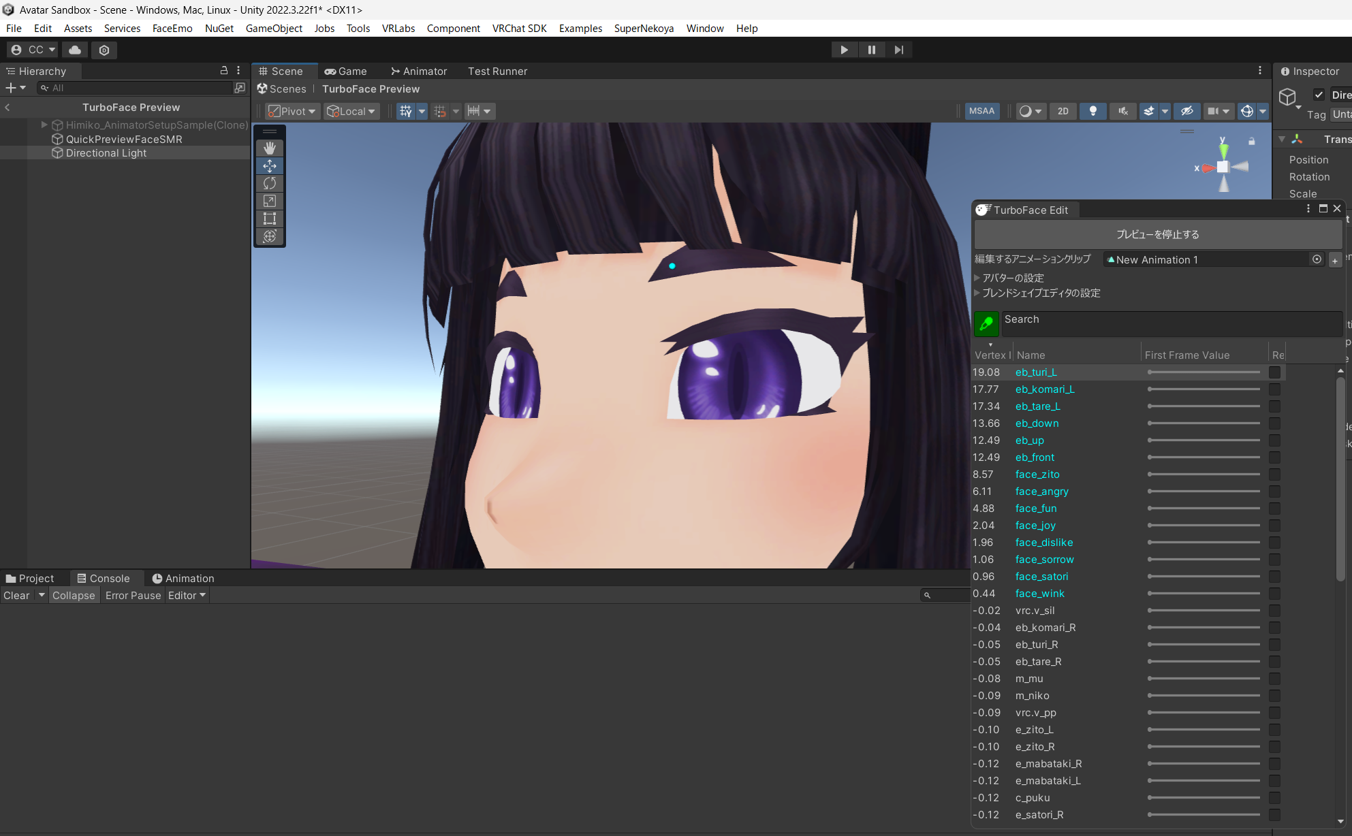Image resolution: width=1352 pixels, height=836 pixels.
Task: Click the grid snapping icon
Action: [x=440, y=111]
